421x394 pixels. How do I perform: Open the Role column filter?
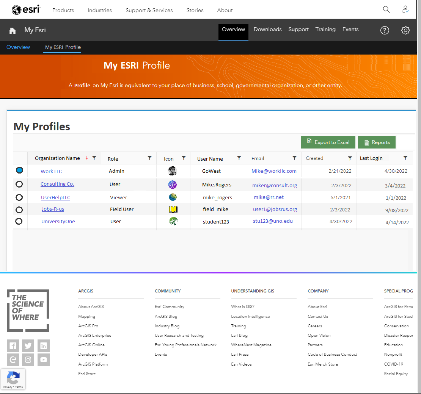pyautogui.click(x=149, y=158)
